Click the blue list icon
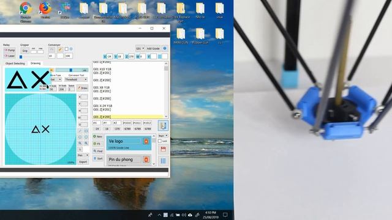392x220 pixels. click(163, 161)
